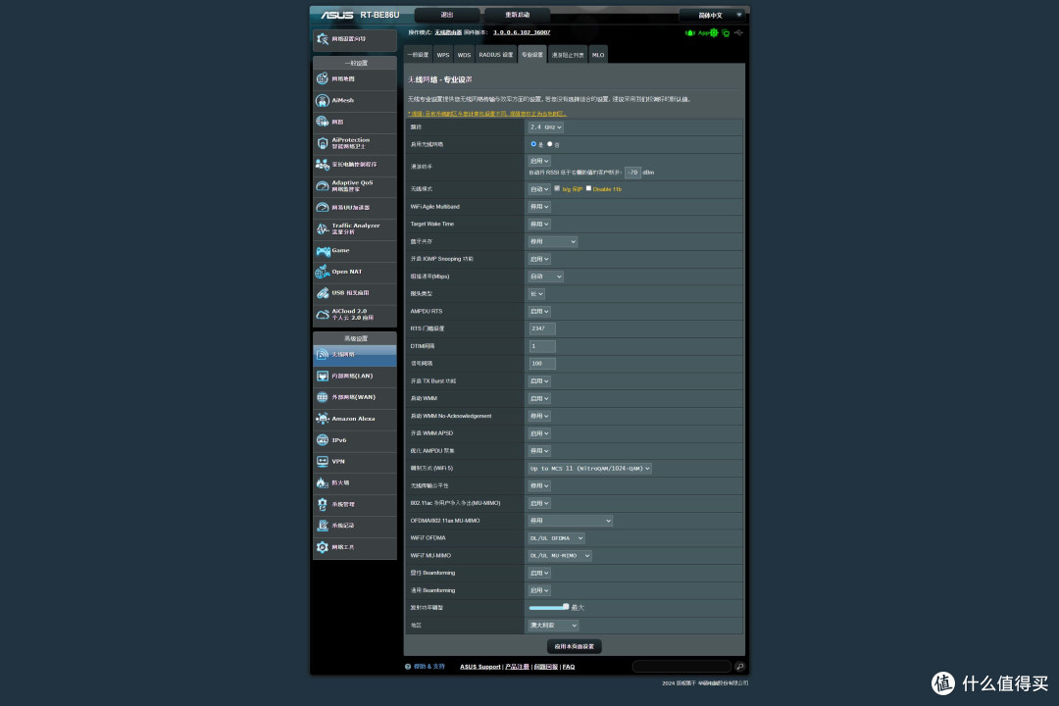Switch to the RADIUS settings tab

496,55
